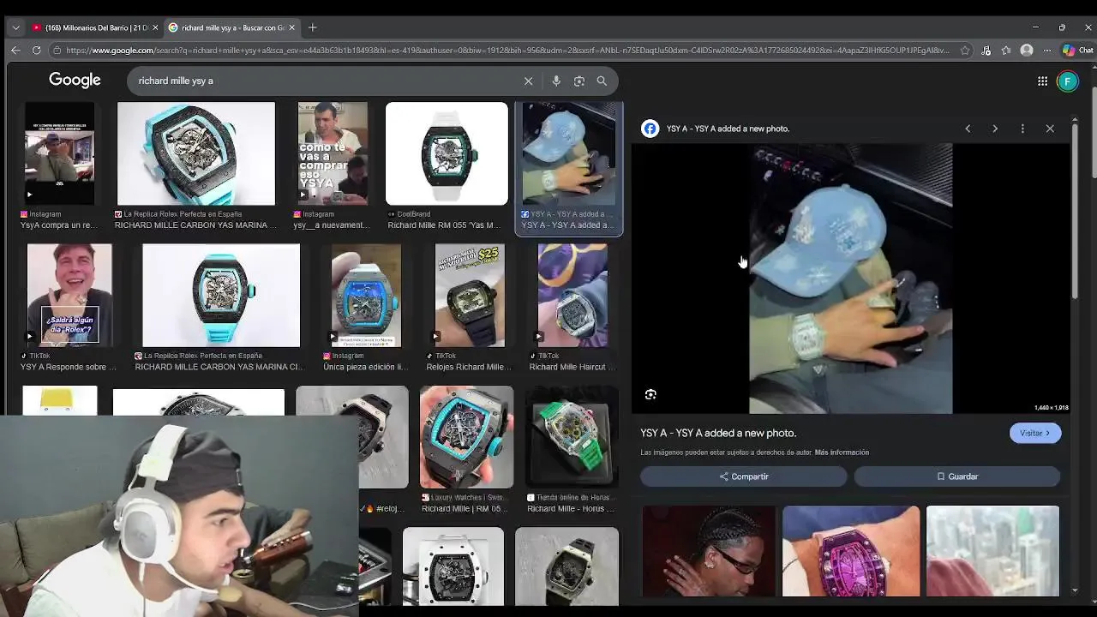Click 'Tienda online de Horus' source label

(572, 497)
